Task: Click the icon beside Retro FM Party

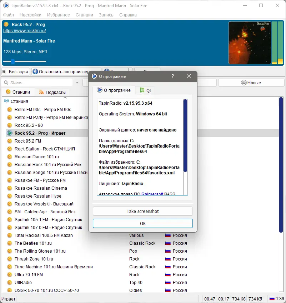Action: click(x=10, y=117)
